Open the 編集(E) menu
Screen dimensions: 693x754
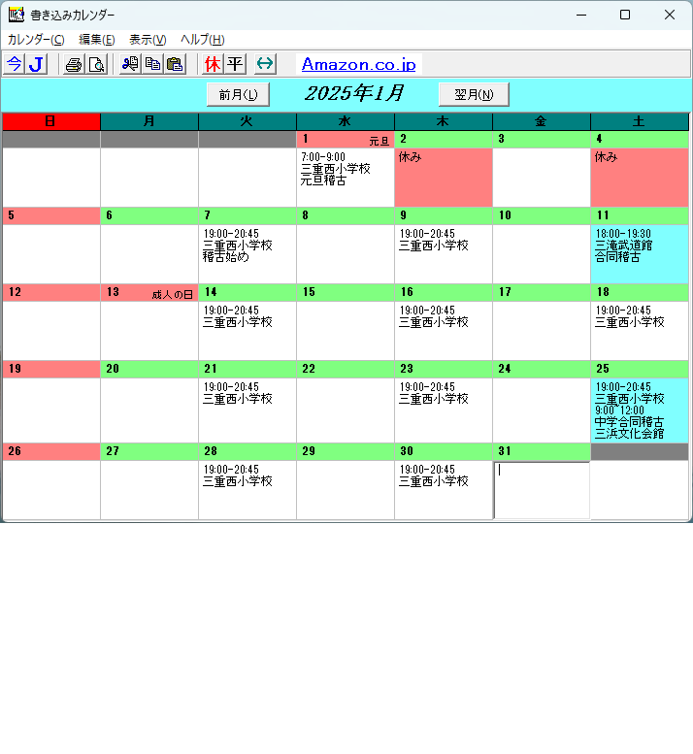click(x=97, y=39)
